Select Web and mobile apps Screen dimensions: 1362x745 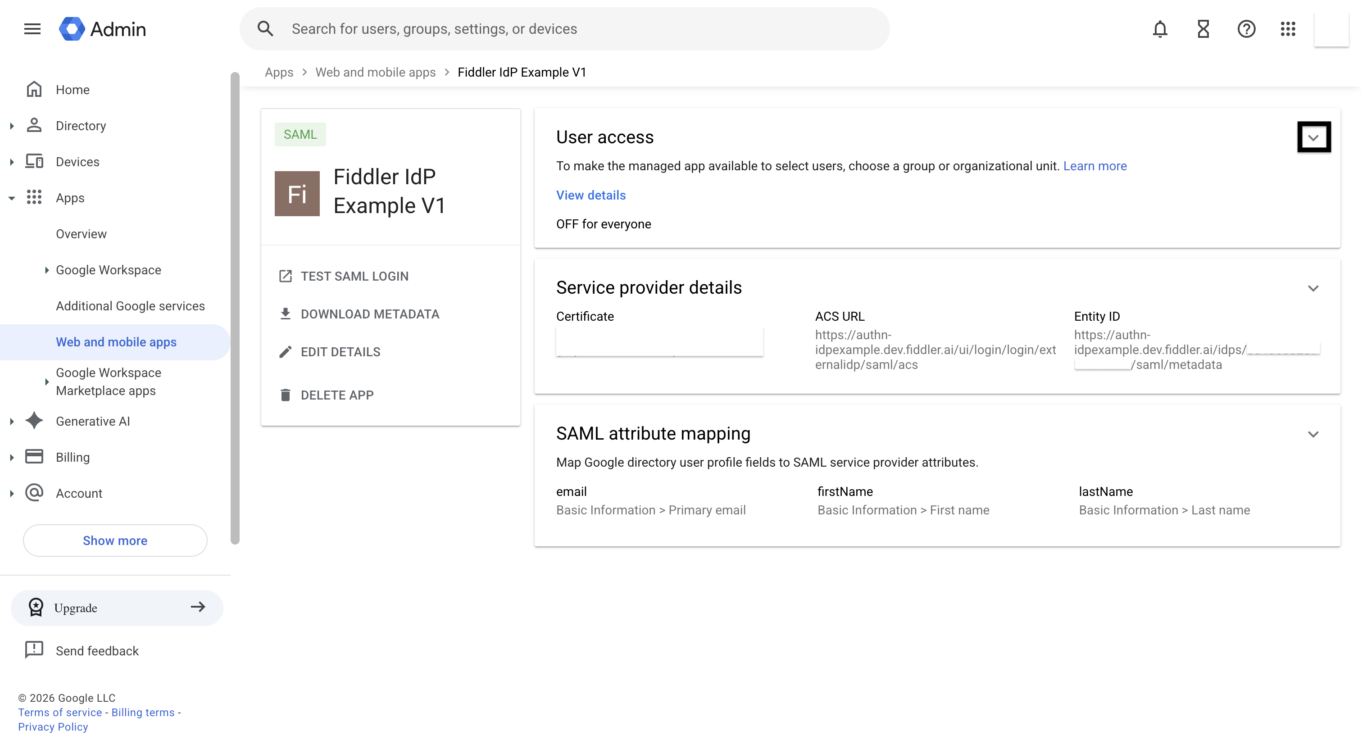point(115,342)
